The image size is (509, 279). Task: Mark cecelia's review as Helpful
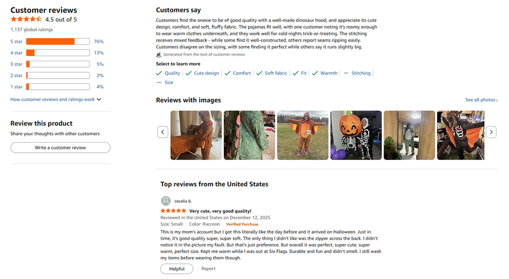[177, 269]
